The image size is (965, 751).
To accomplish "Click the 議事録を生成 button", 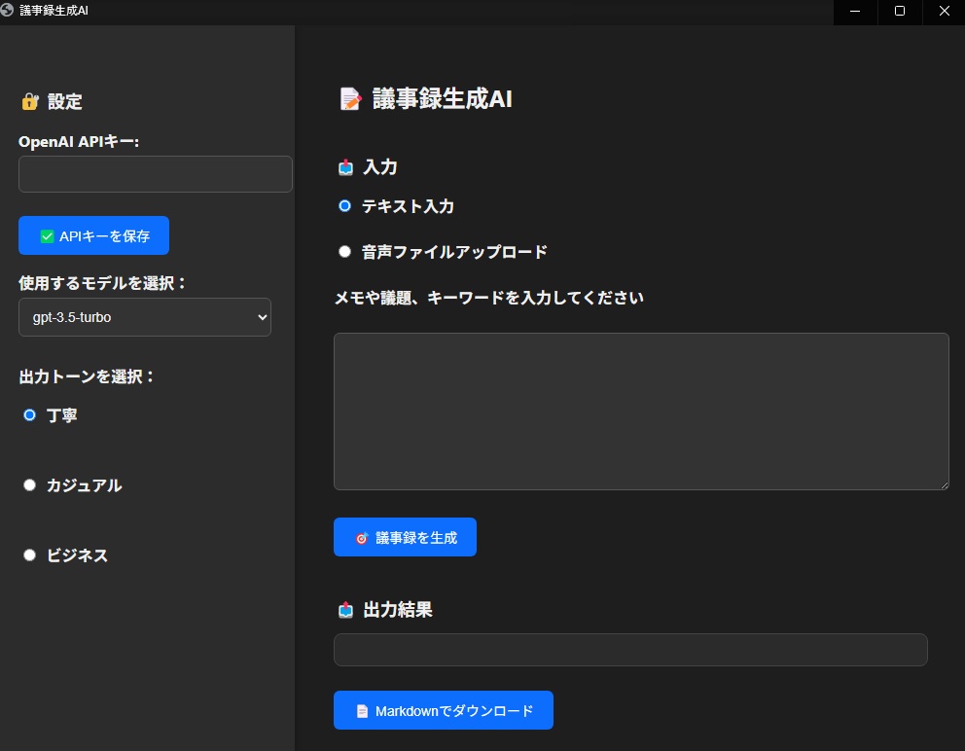I will 405,537.
